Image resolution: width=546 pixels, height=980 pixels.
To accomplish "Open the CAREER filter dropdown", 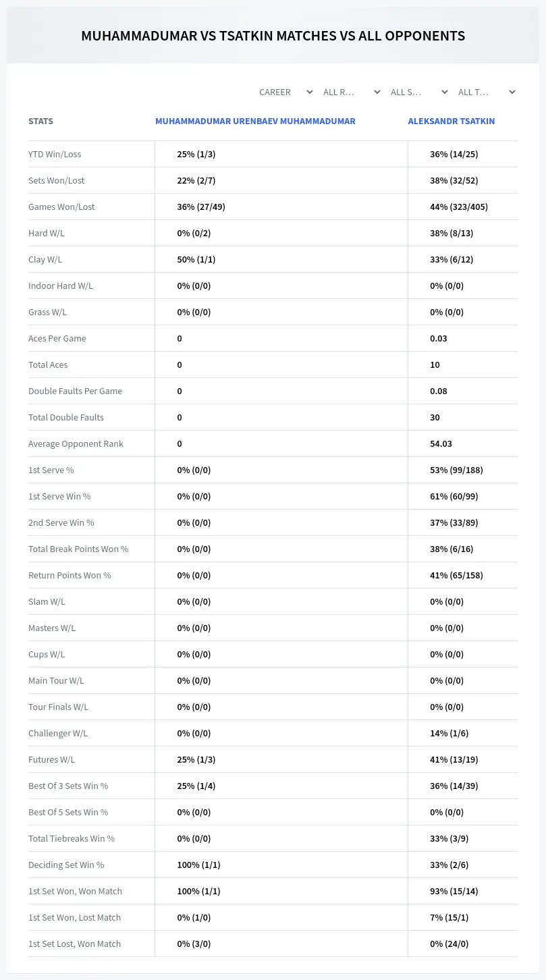I will (x=285, y=92).
